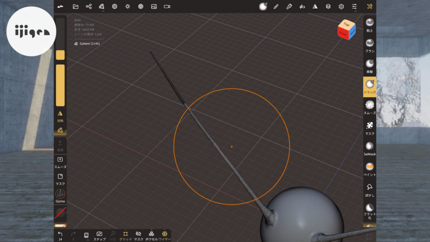Screen dimensions: 430x242
Task: Open ボクセル voxel remesh in bottom bar
Action: coord(152,236)
